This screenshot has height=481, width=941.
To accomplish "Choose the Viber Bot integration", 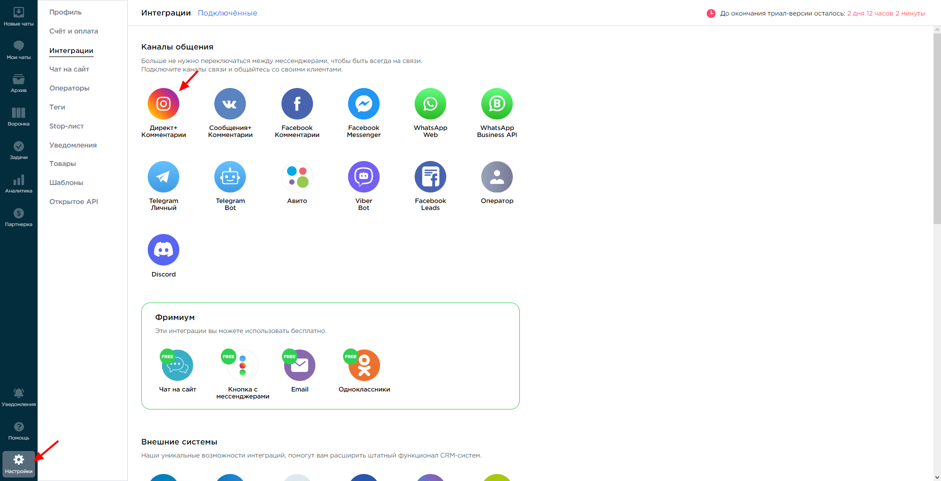I will click(x=364, y=177).
